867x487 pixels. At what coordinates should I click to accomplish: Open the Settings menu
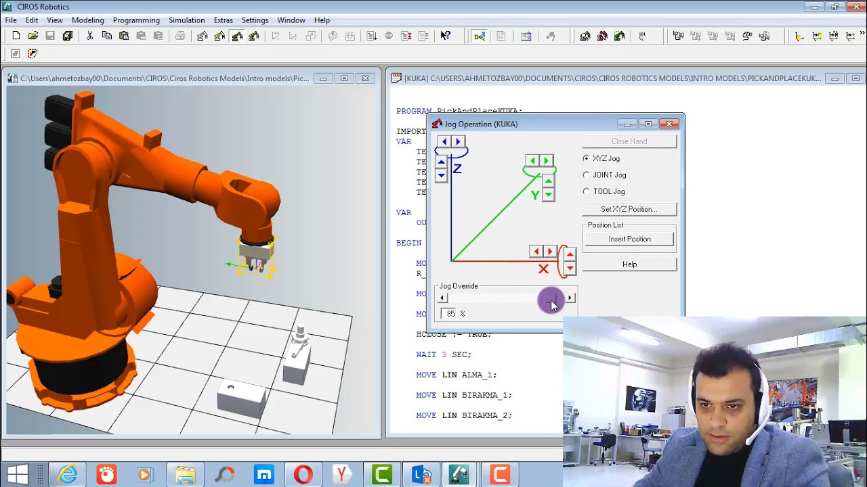tap(255, 20)
